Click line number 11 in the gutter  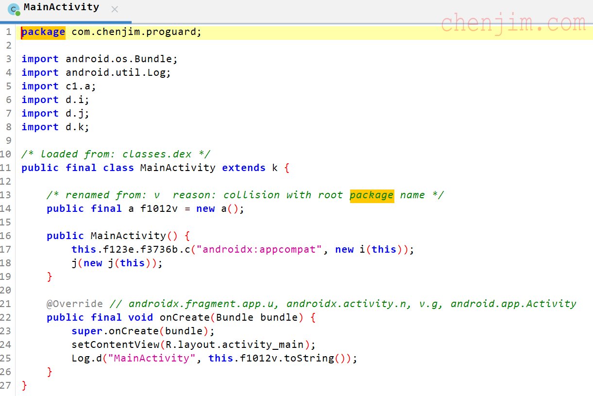click(x=5, y=168)
